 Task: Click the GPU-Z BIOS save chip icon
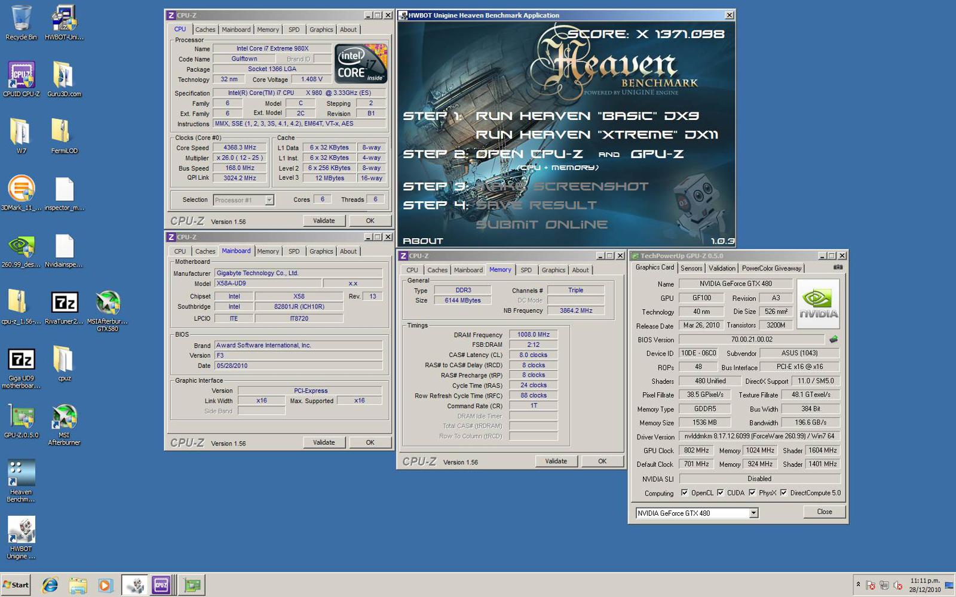[x=834, y=339]
